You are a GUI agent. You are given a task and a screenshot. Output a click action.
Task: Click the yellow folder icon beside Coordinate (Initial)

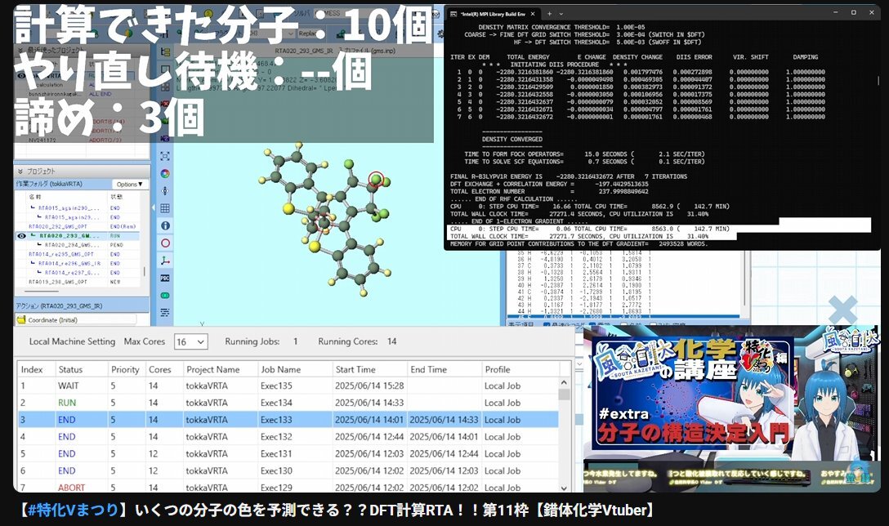[x=21, y=319]
